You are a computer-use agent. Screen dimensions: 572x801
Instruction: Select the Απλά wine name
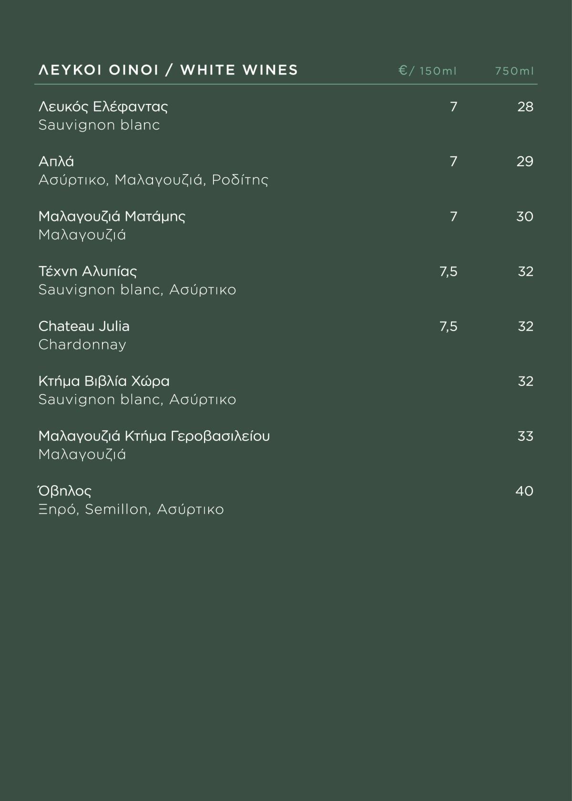56,161
